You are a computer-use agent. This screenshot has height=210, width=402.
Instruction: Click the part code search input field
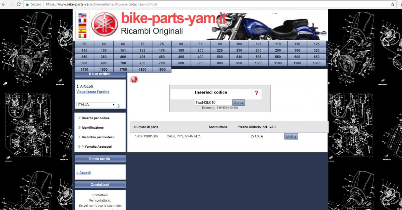(x=213, y=102)
